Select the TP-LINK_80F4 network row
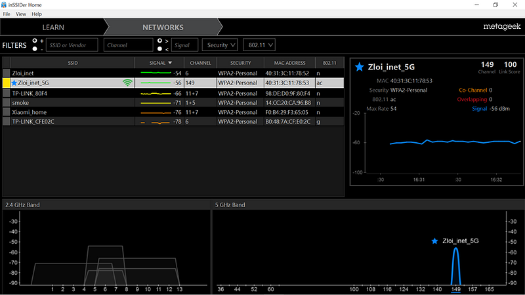This screenshot has height=295, width=525. tap(173, 93)
